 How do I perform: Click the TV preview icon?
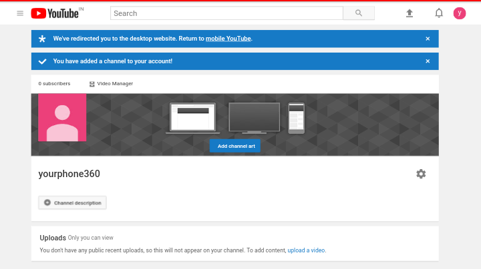tap(255, 118)
